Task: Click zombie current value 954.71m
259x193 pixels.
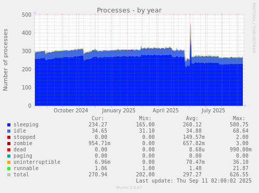Action: point(100,144)
